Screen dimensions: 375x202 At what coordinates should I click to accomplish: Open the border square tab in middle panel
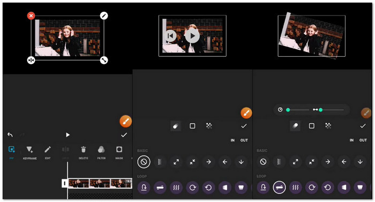coord(192,126)
